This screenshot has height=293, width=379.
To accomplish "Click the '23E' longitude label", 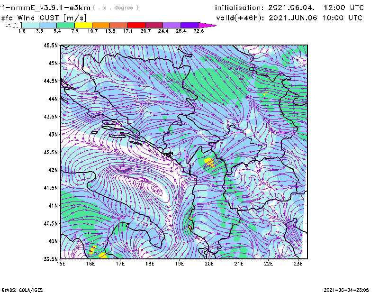I will pos(298,264).
